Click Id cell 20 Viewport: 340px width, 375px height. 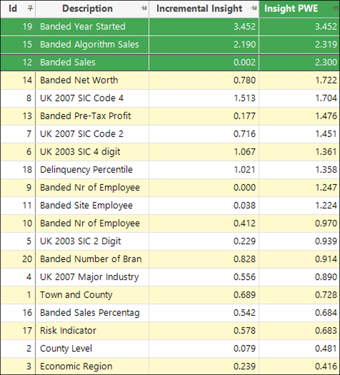pyautogui.click(x=18, y=259)
